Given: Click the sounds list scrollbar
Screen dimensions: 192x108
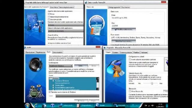Looking at the screenshot, I should click(x=98, y=84).
